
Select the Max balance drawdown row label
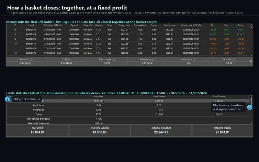pyautogui.click(x=39, y=119)
